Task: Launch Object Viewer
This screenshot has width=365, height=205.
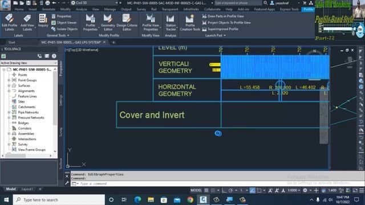Action: [x=64, y=23]
